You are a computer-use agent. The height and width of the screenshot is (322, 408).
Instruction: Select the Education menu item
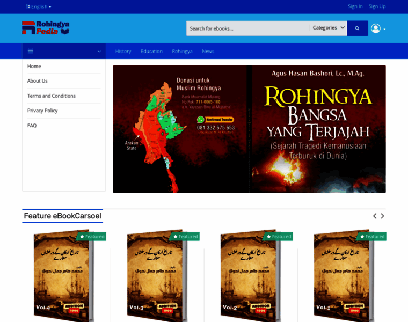tap(151, 51)
